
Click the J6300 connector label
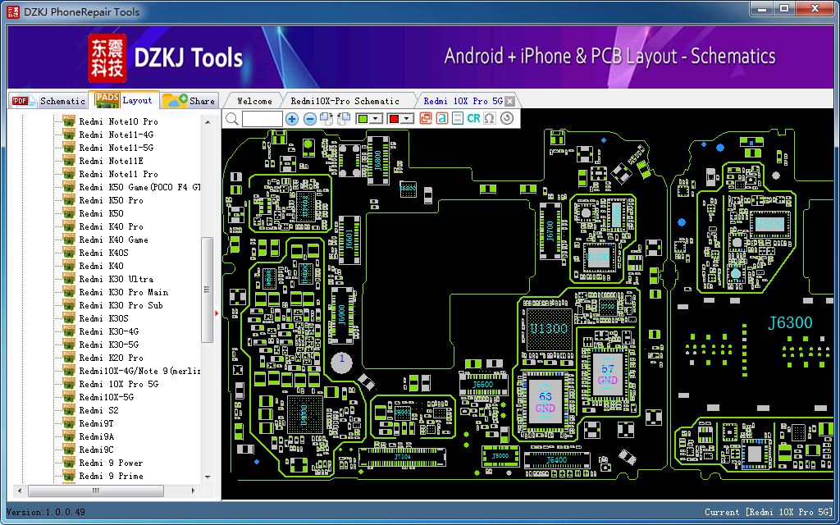790,322
